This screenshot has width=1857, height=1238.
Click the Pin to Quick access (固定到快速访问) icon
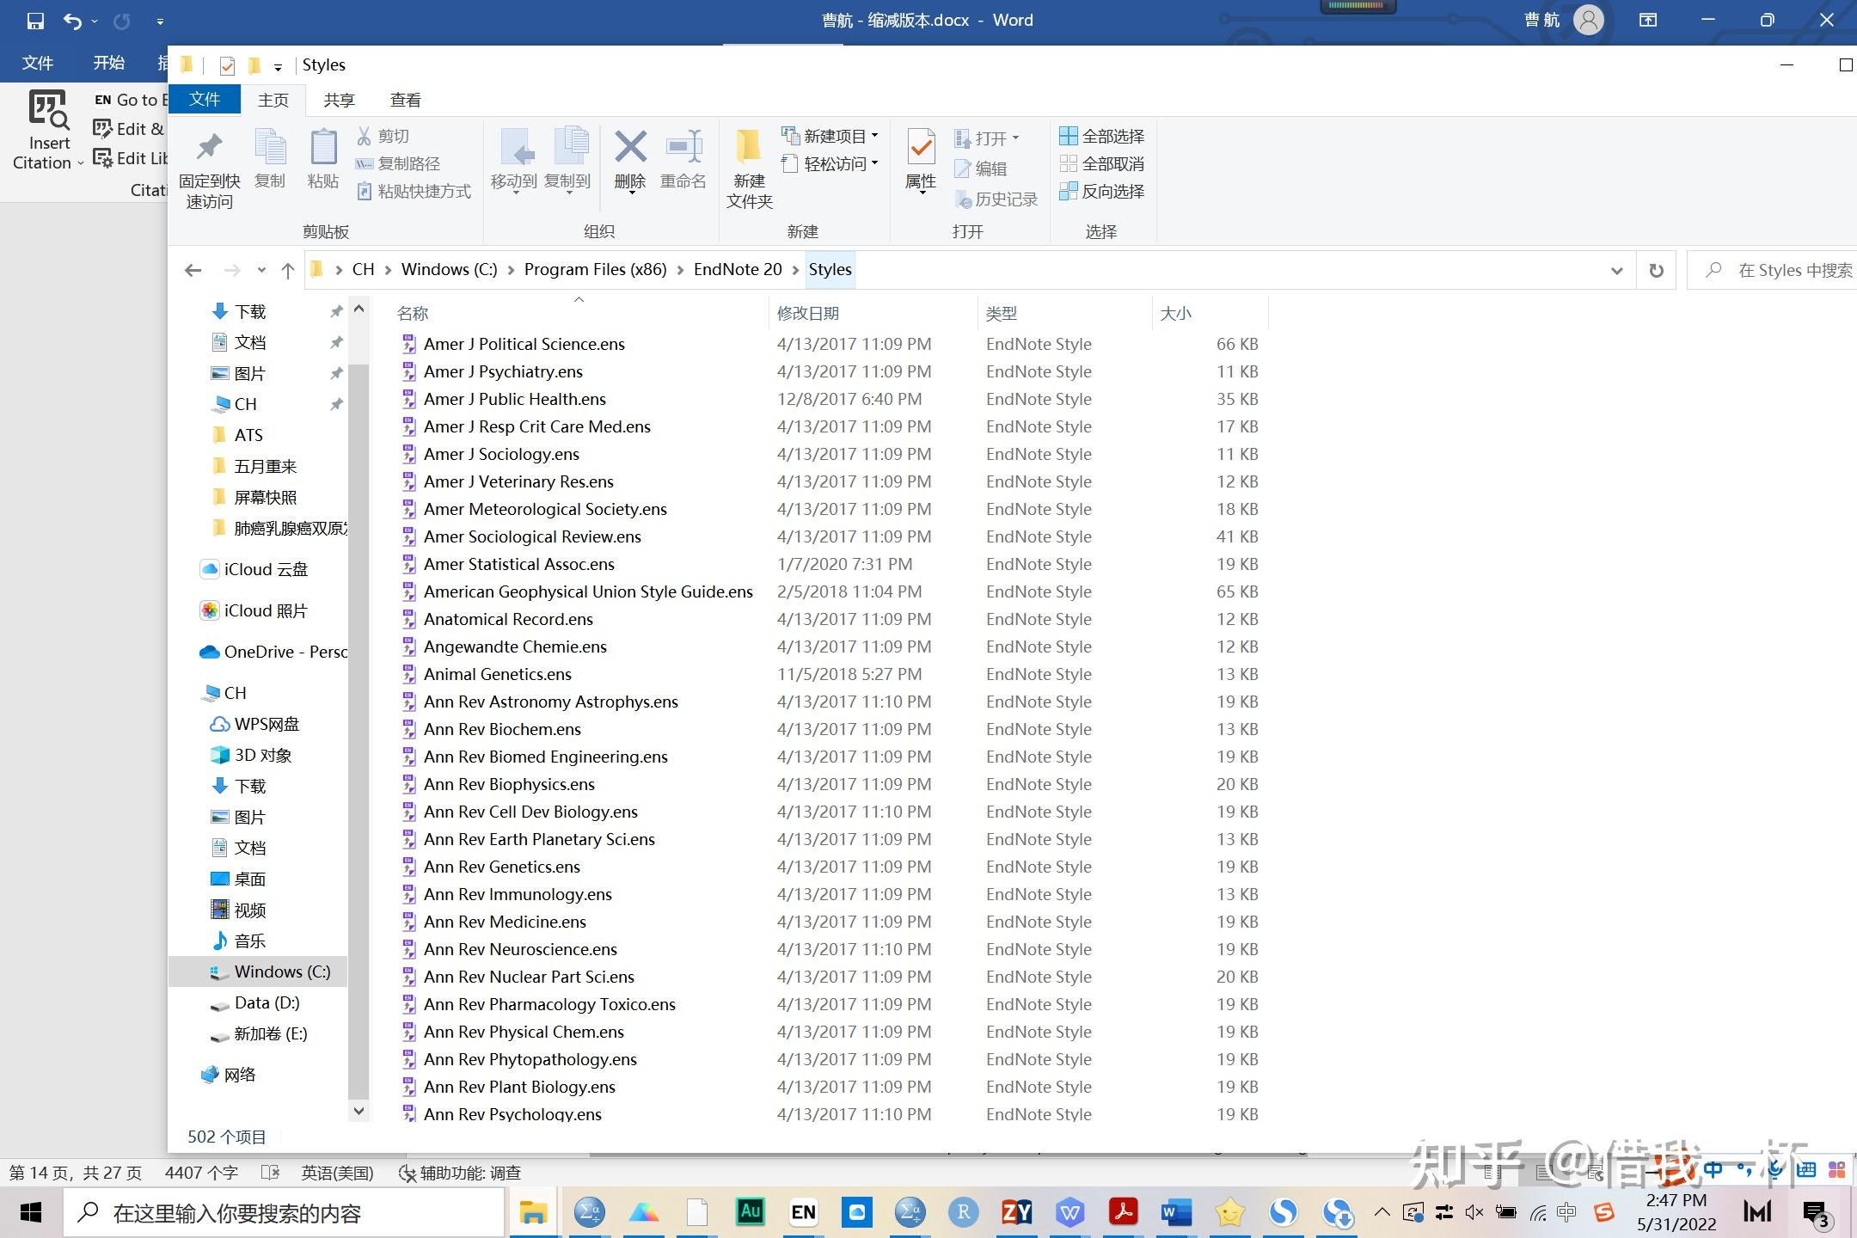pos(209,169)
